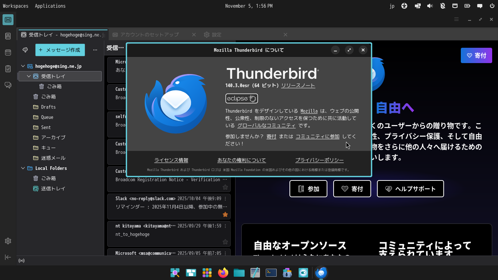Close the アカウントのセットアップ tab
Image resolution: width=498 pixels, height=280 pixels.
point(194,35)
